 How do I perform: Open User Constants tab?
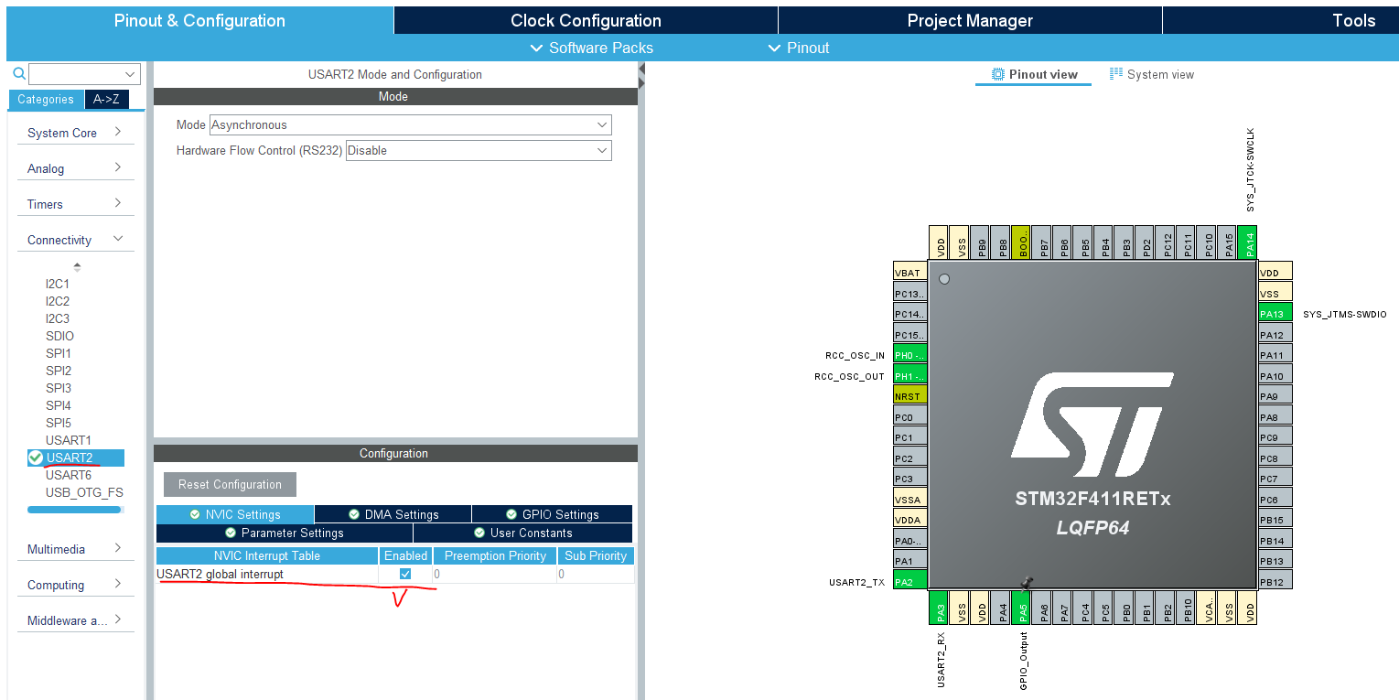pyautogui.click(x=522, y=533)
